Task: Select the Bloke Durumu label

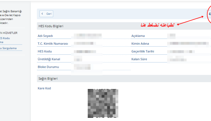Action: [48, 67]
